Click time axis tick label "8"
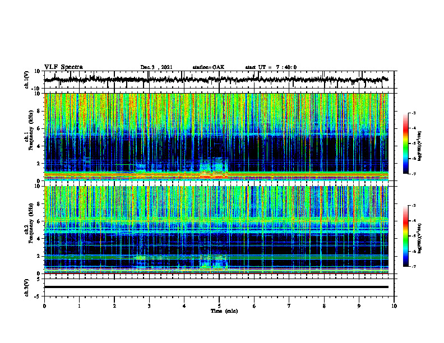The height and width of the screenshot is (343, 444). [324, 306]
